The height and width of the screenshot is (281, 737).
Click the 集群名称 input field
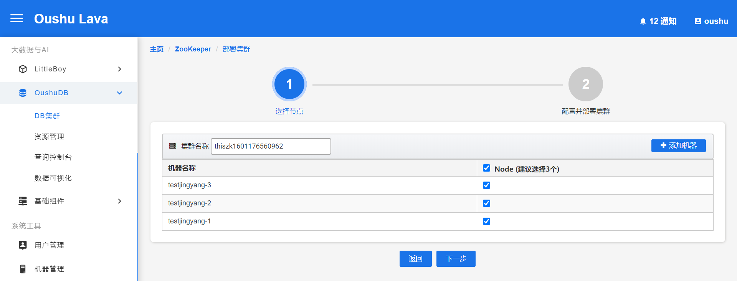(271, 146)
